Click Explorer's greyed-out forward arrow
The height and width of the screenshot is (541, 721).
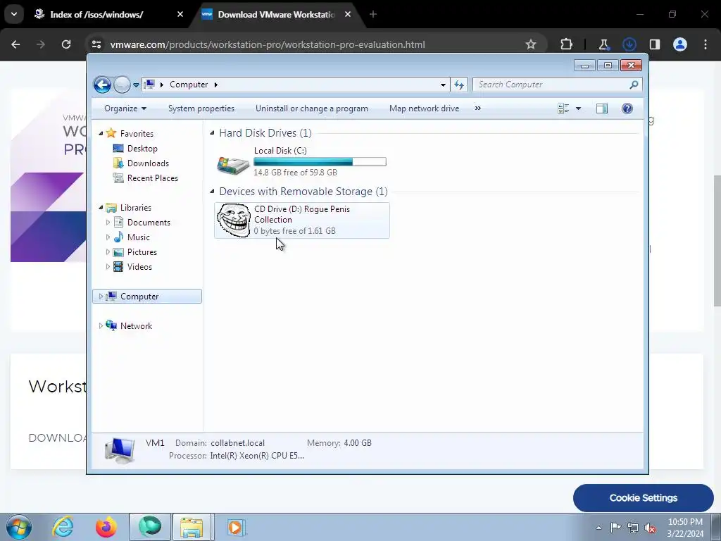(x=122, y=85)
